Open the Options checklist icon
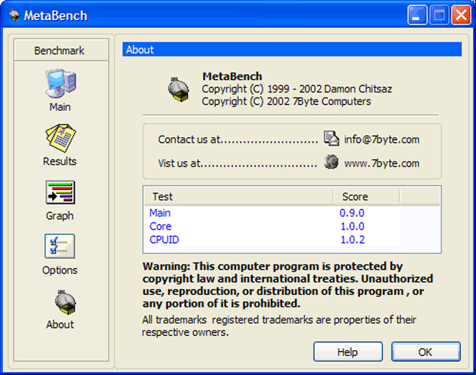Screen dimensions: 476x375 tap(60, 246)
